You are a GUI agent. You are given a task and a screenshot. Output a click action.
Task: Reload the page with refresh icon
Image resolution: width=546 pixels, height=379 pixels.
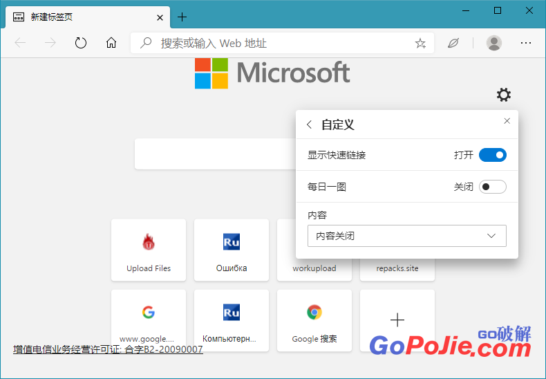point(81,43)
